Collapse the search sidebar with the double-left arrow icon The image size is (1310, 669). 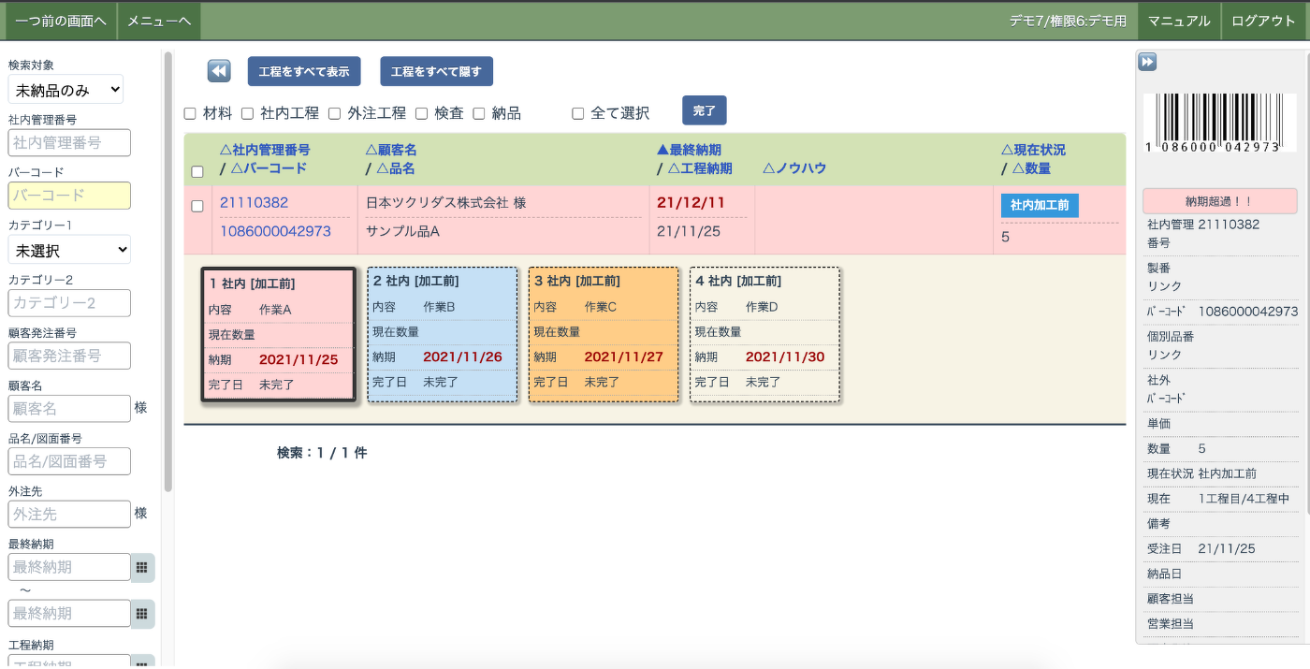219,71
